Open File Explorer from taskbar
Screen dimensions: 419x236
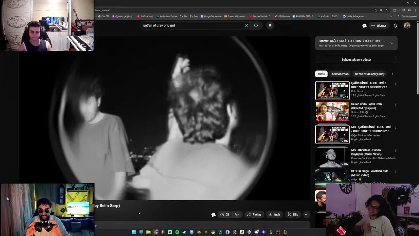148,232
